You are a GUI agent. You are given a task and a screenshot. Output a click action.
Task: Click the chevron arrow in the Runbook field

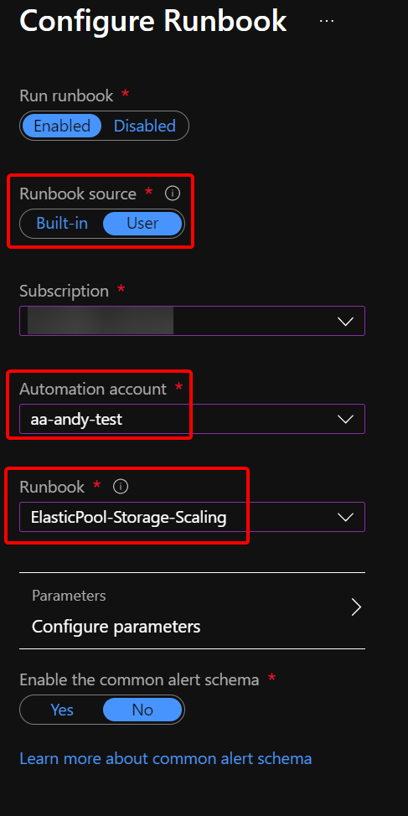345,517
